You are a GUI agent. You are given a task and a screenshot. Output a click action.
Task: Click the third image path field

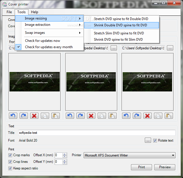tap(143, 48)
